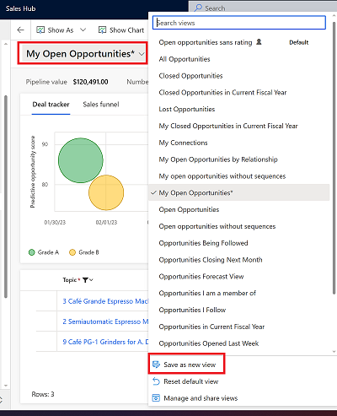Click the Save as new view icon
Viewport: 337px width, 416px height.
tap(156, 365)
